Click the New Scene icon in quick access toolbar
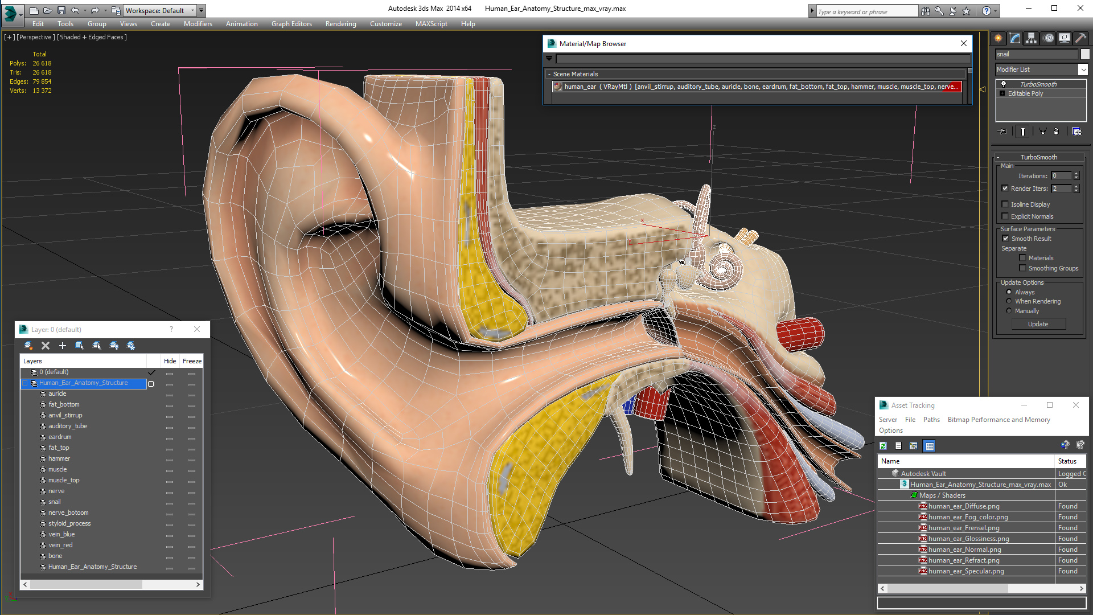This screenshot has height=615, width=1093. pyautogui.click(x=34, y=10)
